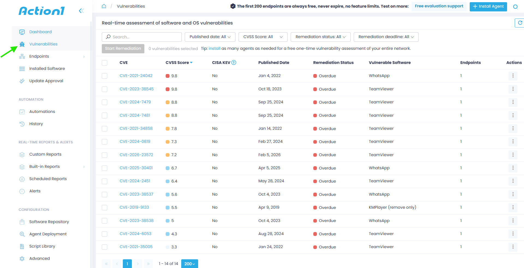Refresh the vulnerabilities list
This screenshot has width=524, height=268.
tap(520, 23)
